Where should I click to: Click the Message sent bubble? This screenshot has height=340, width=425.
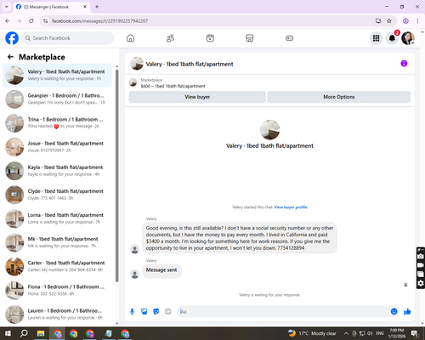point(161,270)
